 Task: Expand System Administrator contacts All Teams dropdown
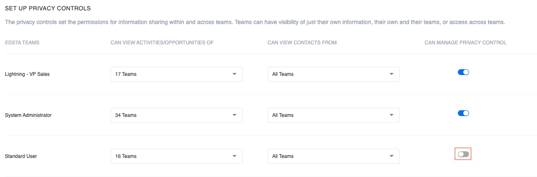coord(333,115)
